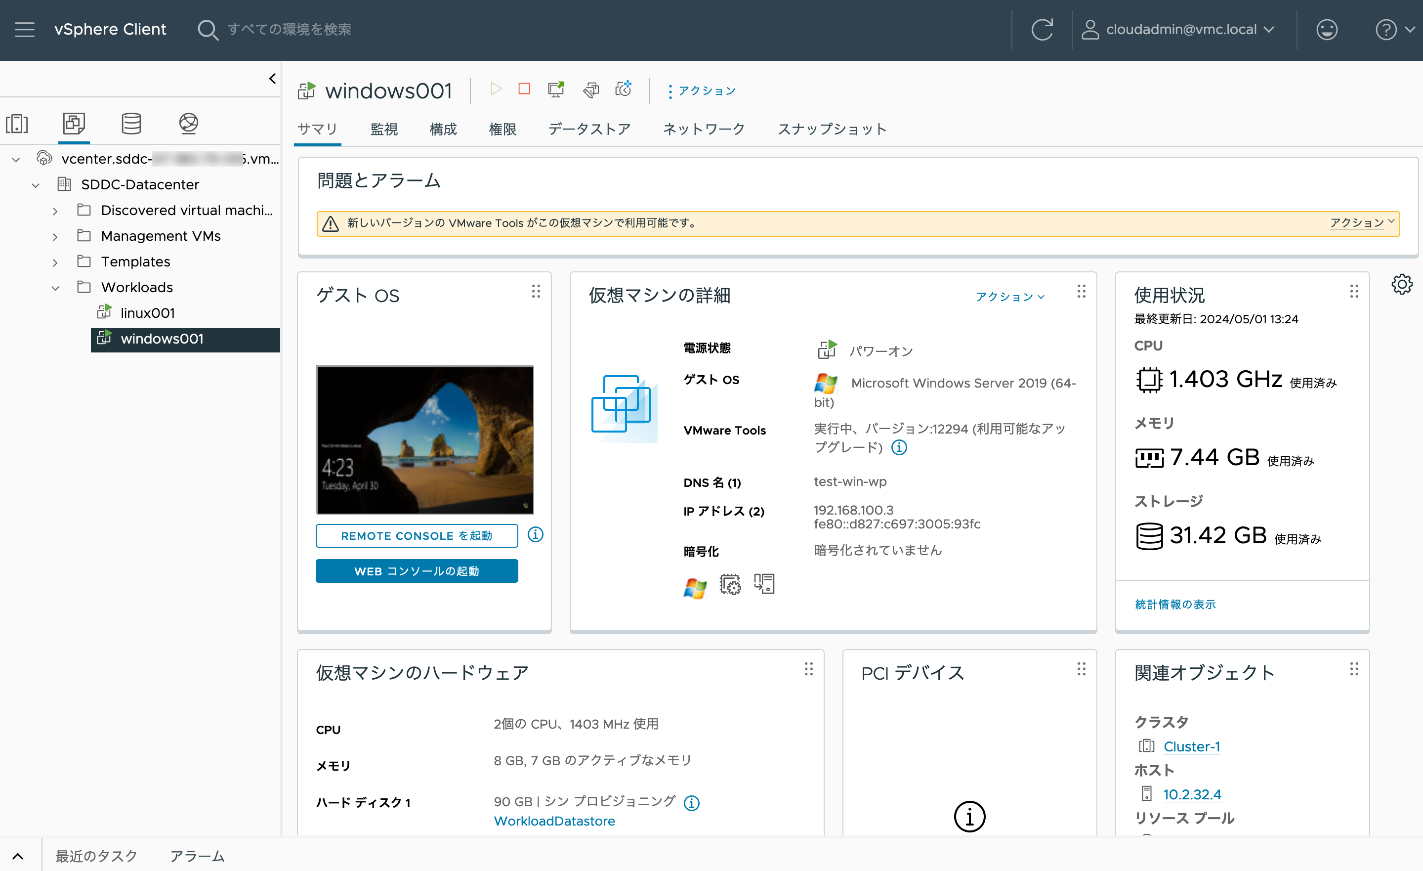Open the Networking inventory view
This screenshot has height=871, width=1423.
tap(189, 123)
